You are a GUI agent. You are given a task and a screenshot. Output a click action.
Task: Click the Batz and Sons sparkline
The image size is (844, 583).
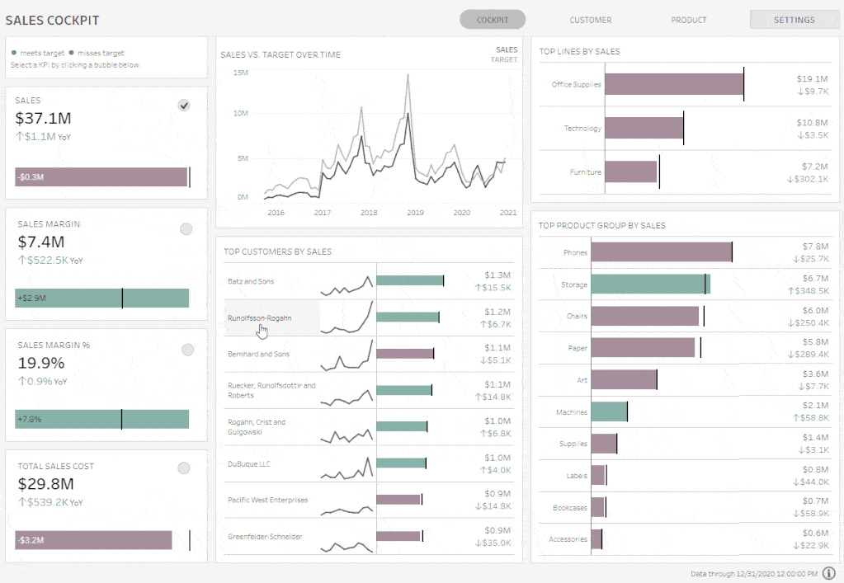coord(347,284)
